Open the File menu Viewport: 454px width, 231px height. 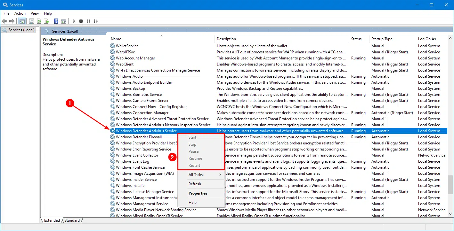click(x=6, y=13)
